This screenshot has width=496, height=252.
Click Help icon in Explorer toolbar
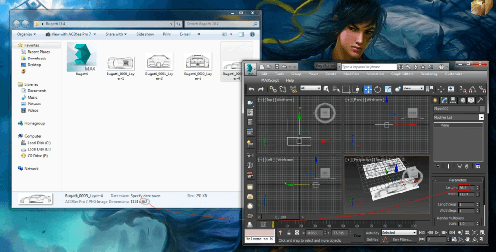click(252, 34)
